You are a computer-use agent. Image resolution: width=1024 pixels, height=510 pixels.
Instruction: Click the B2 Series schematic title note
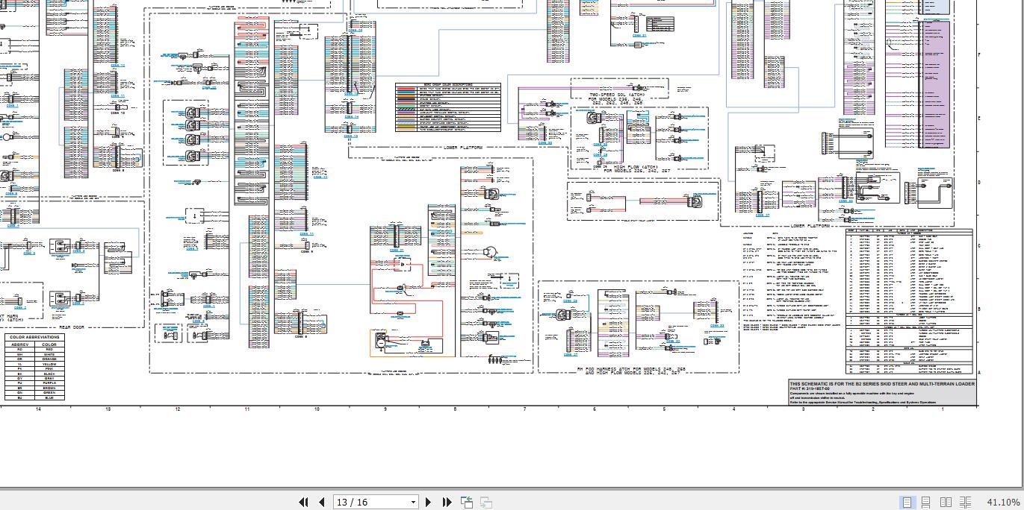tap(881, 384)
